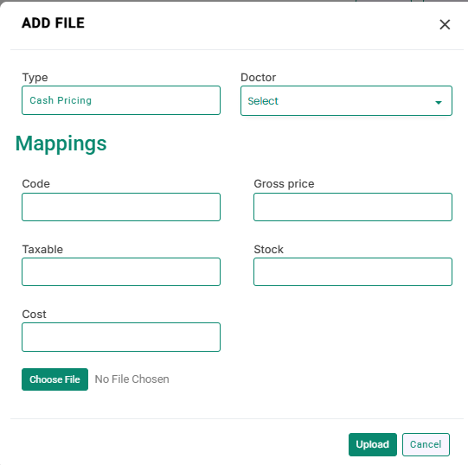Click the Taxable label text
The width and height of the screenshot is (468, 465).
pyautogui.click(x=42, y=249)
